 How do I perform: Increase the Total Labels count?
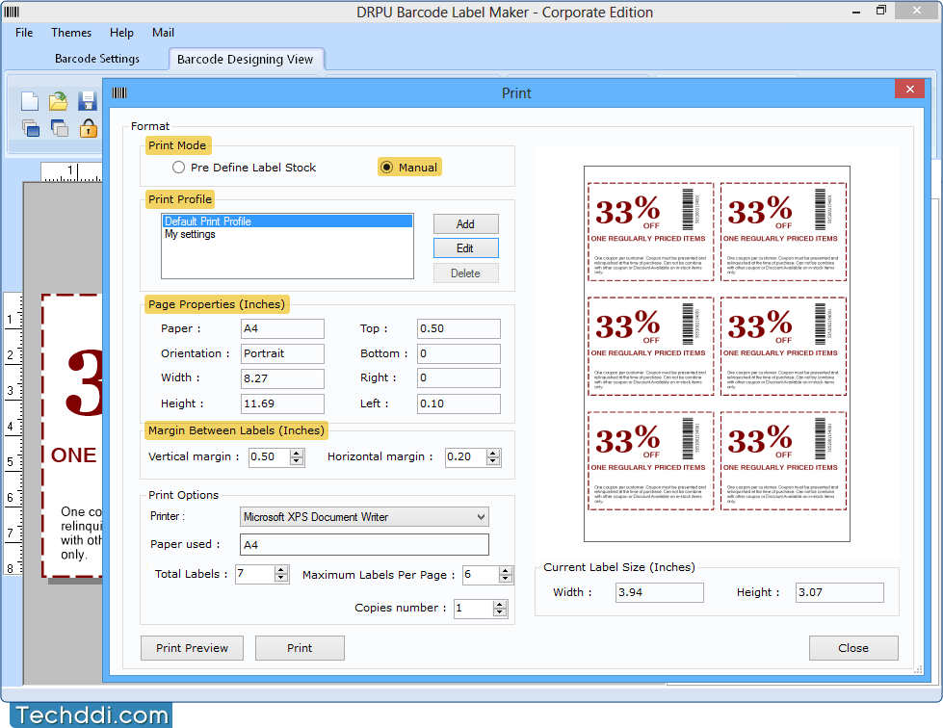coord(281,570)
